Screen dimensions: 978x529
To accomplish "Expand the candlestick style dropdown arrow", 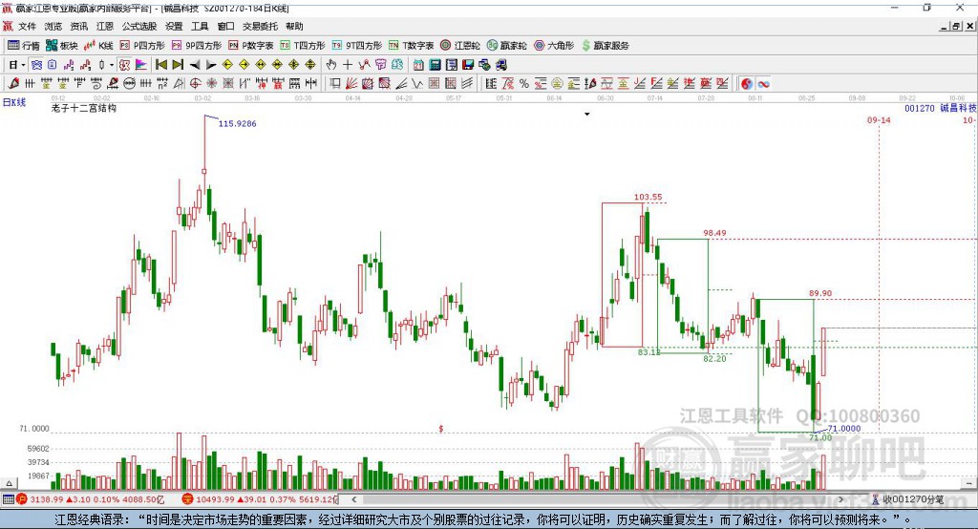I will click(112, 65).
